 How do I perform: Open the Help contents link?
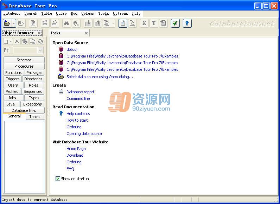pos(78,114)
